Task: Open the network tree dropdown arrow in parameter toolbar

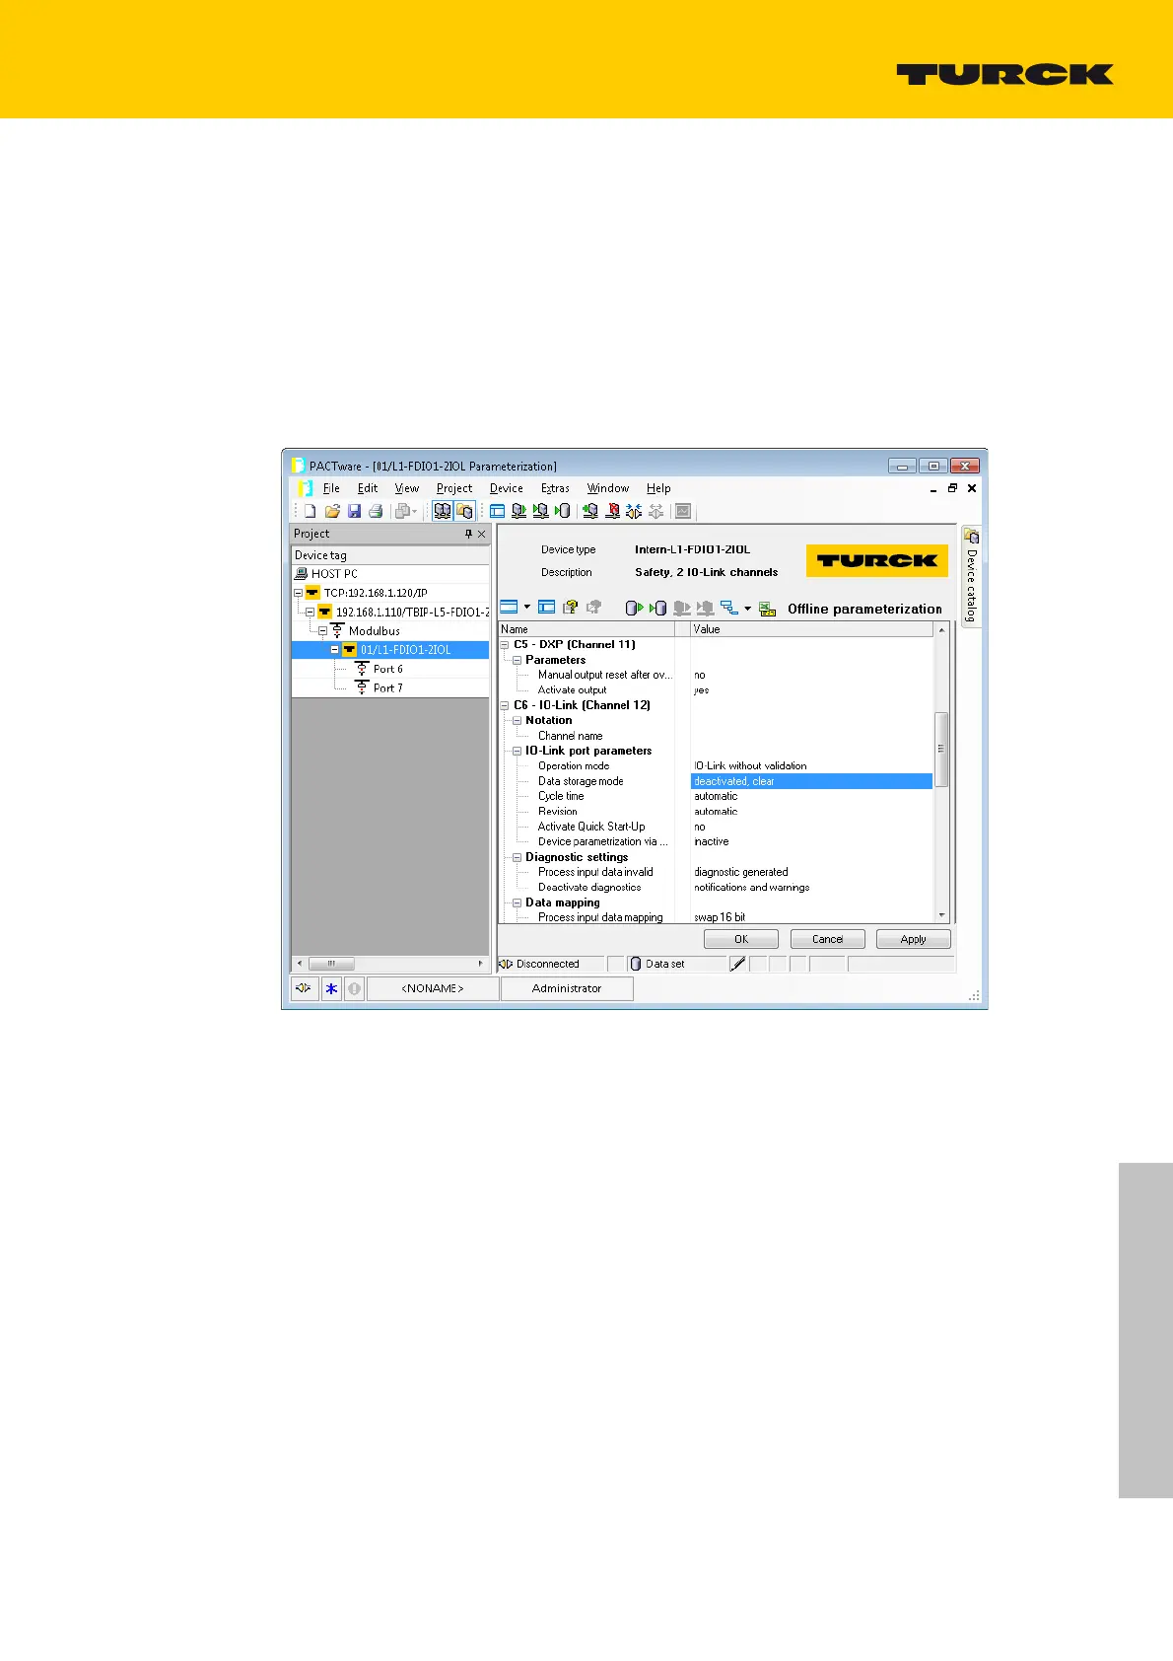Action: (x=747, y=608)
